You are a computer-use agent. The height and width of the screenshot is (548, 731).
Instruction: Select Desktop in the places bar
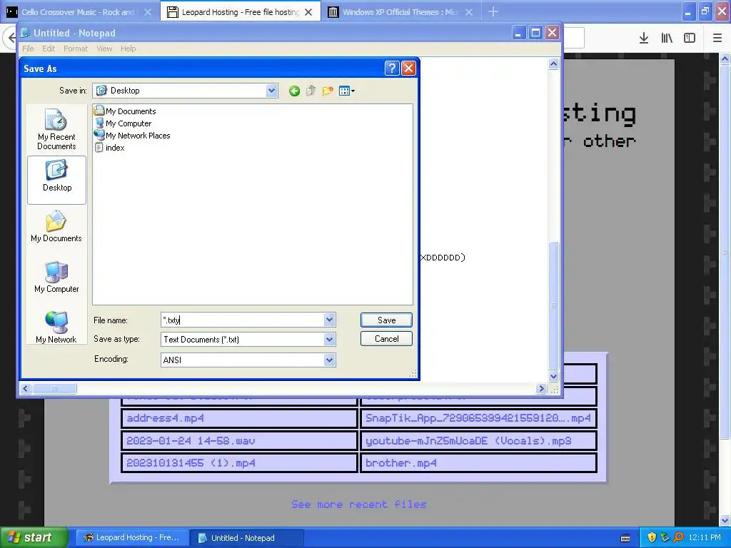57,179
